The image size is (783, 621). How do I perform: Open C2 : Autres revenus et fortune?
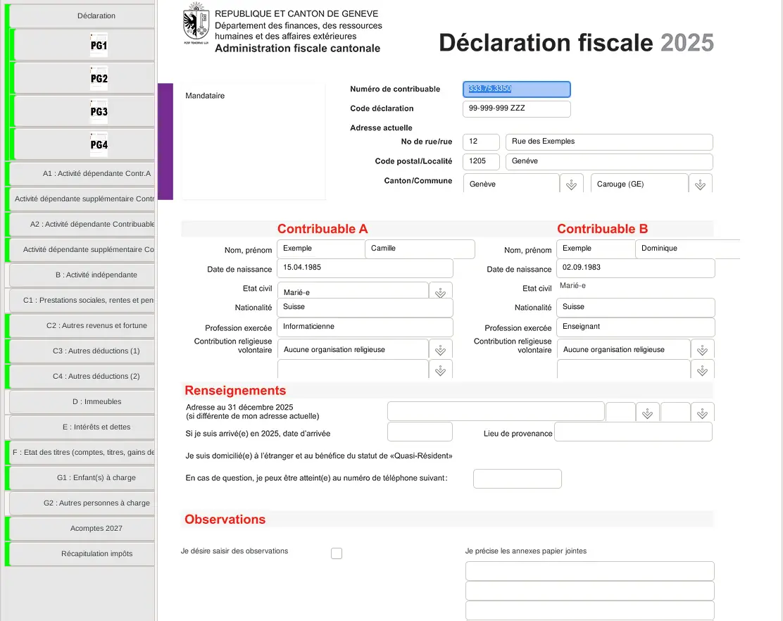[x=82, y=325]
